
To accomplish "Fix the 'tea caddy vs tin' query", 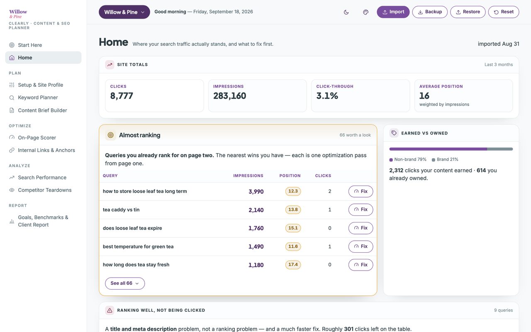I will 360,210.
